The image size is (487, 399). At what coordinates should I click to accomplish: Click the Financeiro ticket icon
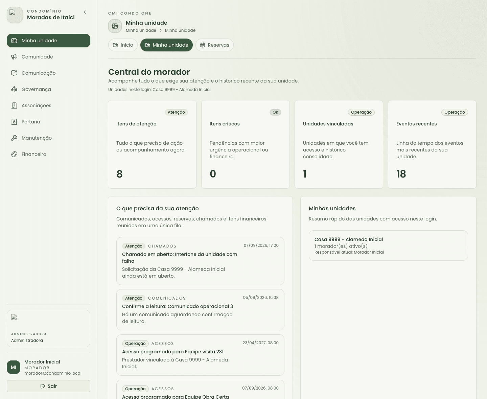click(x=14, y=154)
